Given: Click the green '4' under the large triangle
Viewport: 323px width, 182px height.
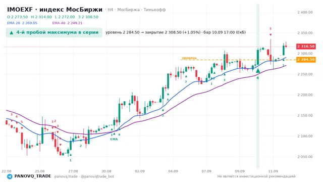Looking at the screenshot, I should [257, 78].
